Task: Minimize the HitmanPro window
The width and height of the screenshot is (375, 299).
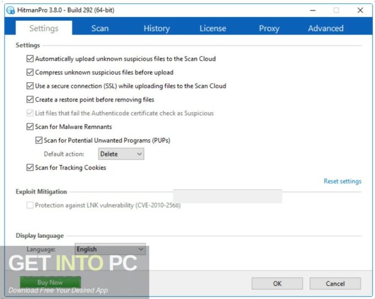Action: point(313,10)
